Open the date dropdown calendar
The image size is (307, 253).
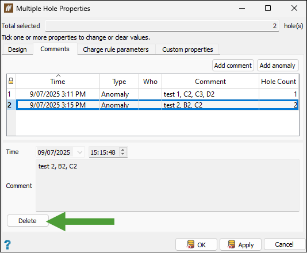[80, 152]
